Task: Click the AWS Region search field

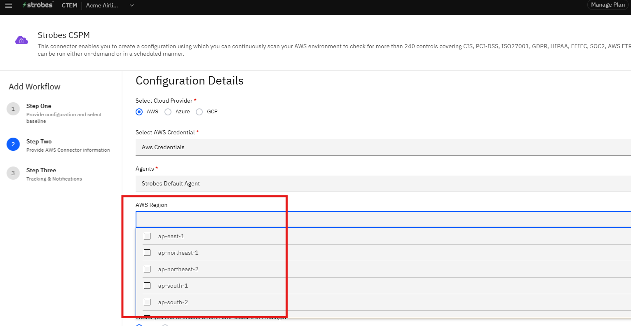Action: pyautogui.click(x=383, y=219)
